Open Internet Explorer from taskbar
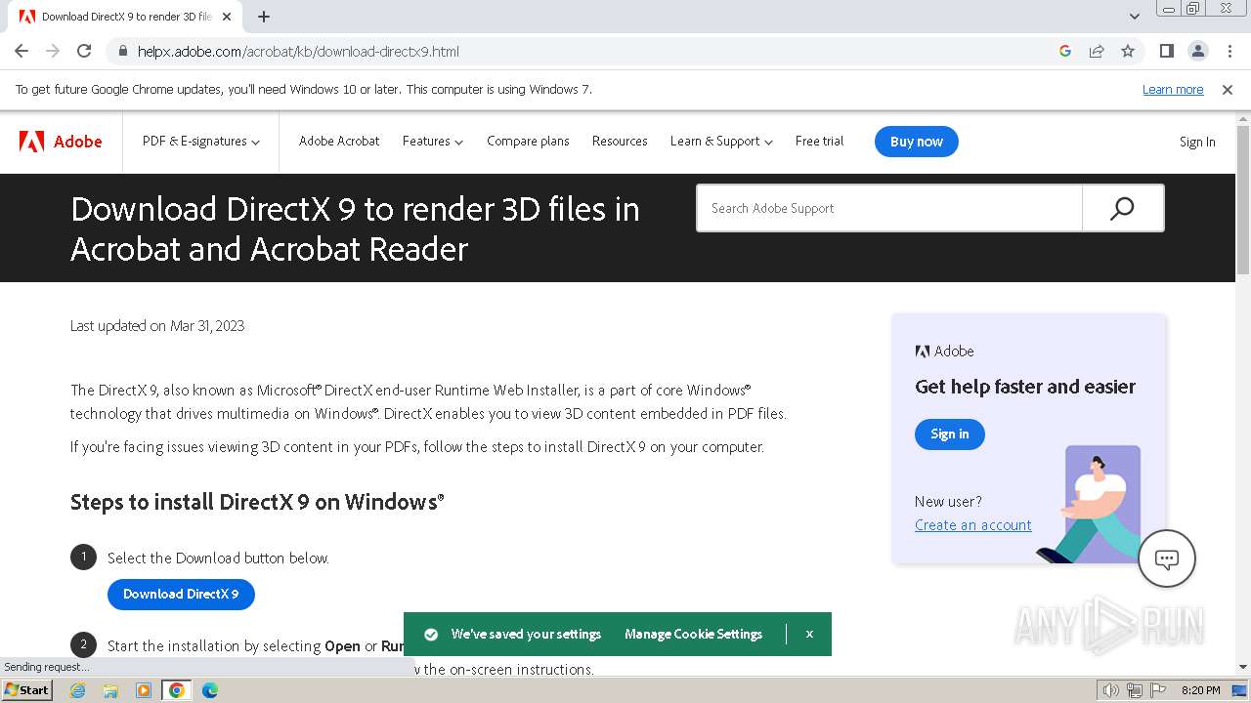This screenshot has width=1251, height=703. point(78,690)
